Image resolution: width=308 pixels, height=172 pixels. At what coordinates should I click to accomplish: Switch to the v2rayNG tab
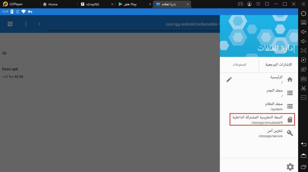tap(90, 4)
